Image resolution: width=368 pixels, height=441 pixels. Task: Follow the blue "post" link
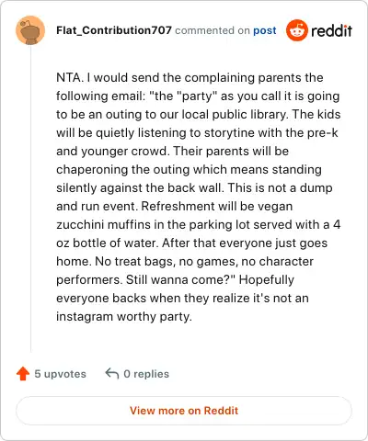coord(265,30)
